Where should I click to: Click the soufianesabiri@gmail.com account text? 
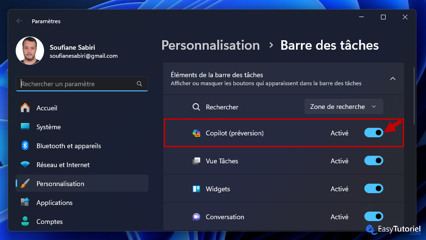83,56
